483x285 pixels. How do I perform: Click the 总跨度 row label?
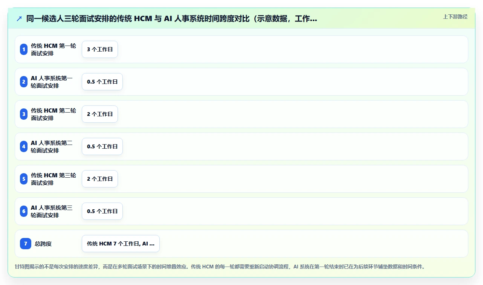click(43, 244)
